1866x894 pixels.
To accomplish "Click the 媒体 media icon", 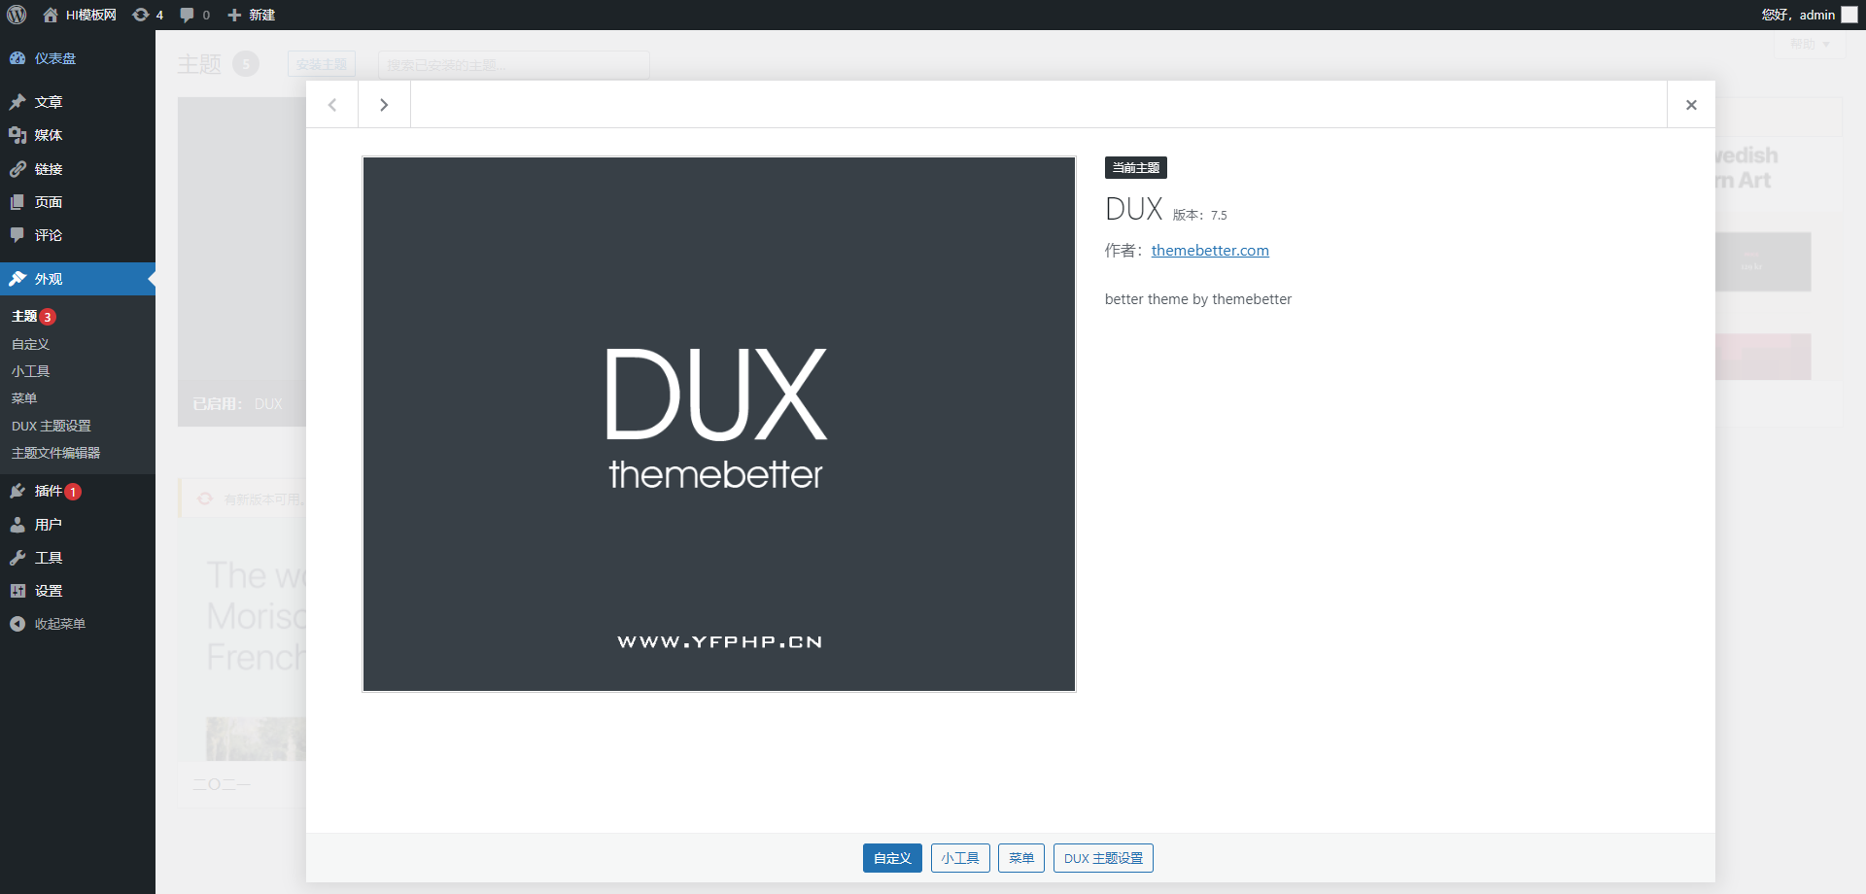I will coord(17,135).
